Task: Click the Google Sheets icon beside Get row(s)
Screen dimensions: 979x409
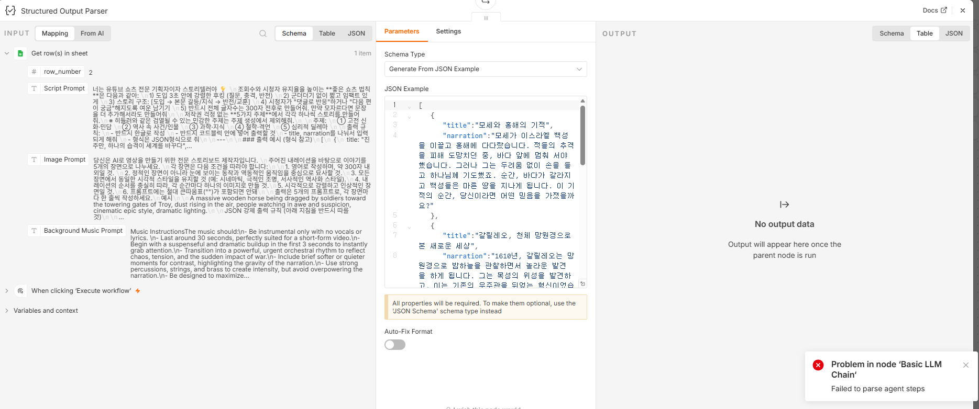Action: 20,53
